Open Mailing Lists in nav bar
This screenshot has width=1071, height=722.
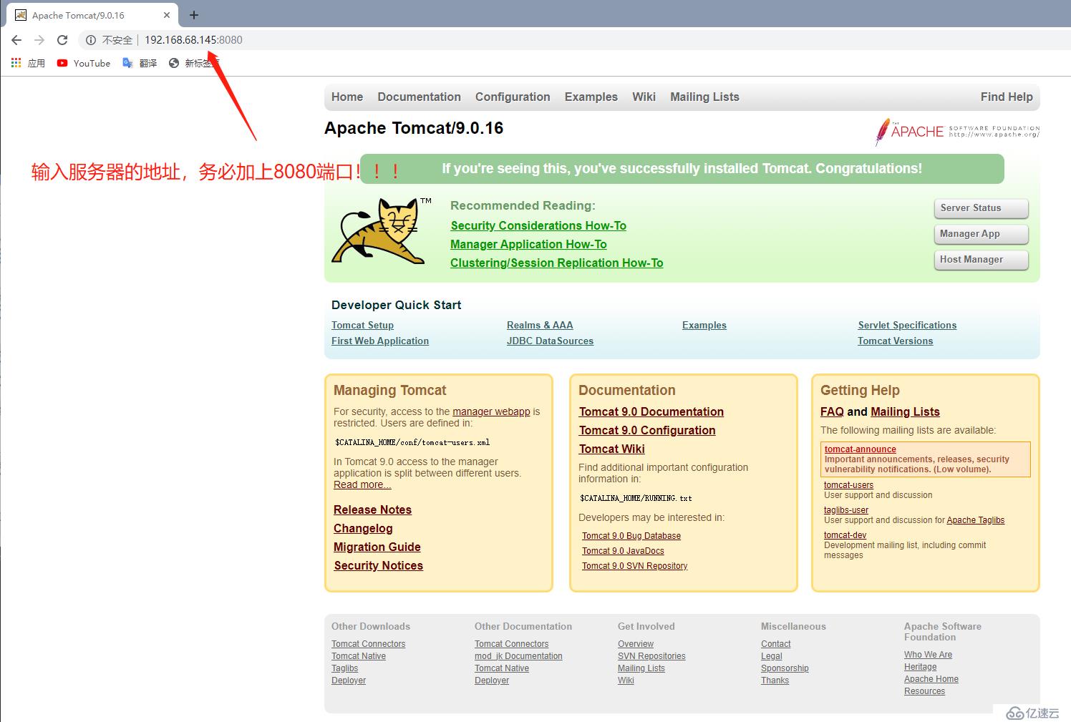coord(704,97)
